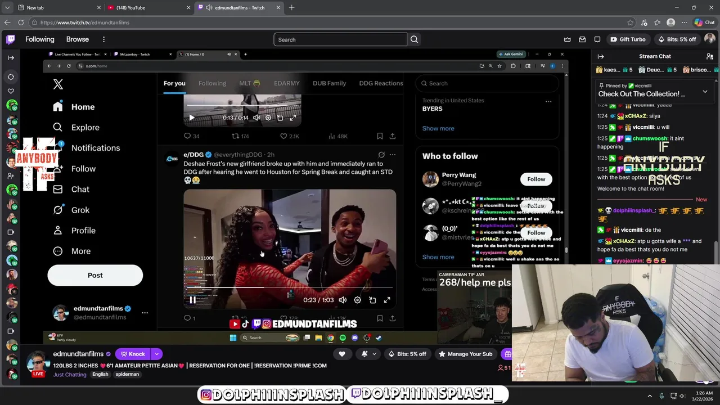720x405 pixels.
Task: Click the Just Chatting category link
Action: pyautogui.click(x=70, y=375)
